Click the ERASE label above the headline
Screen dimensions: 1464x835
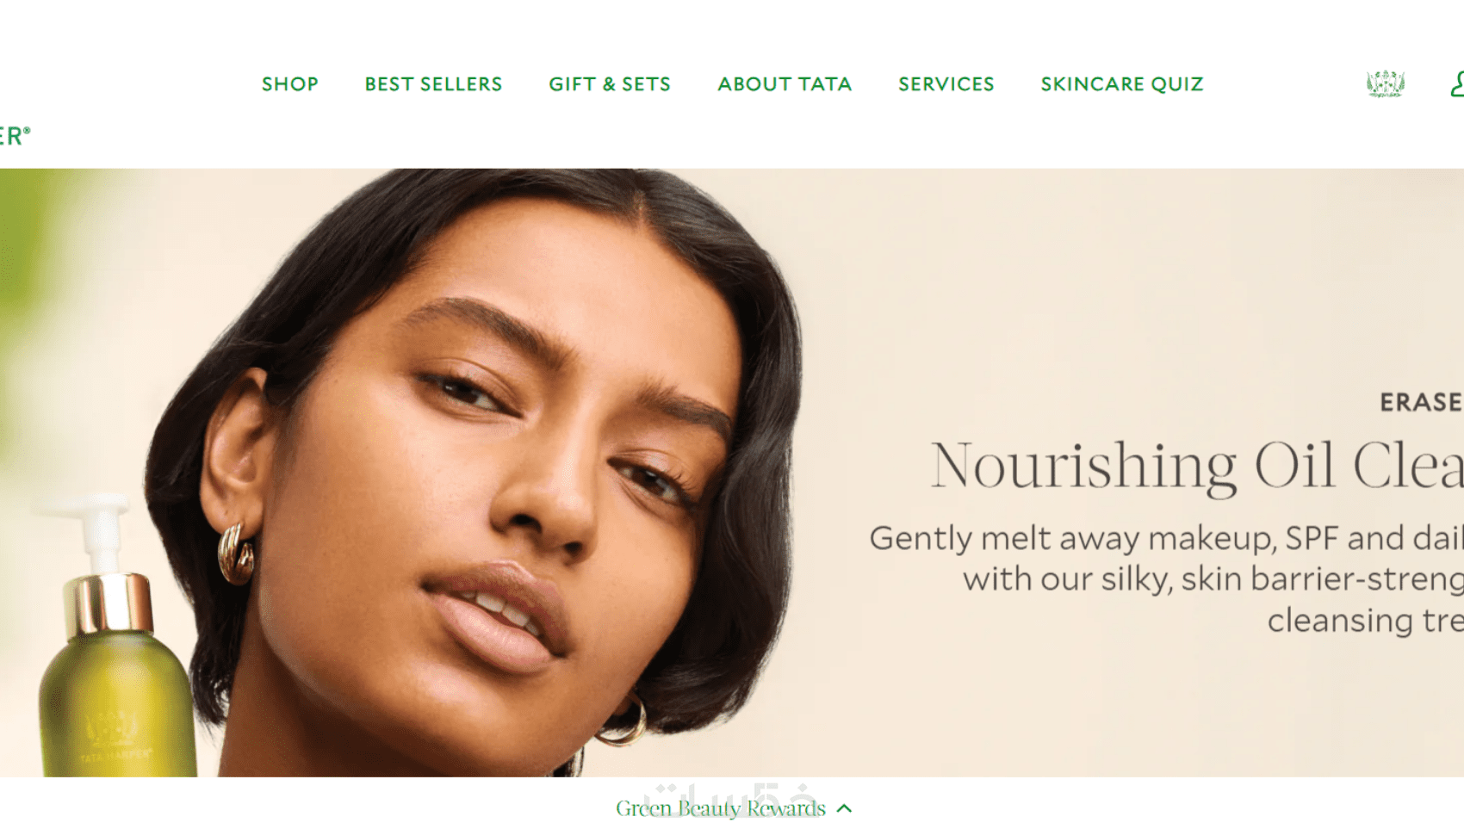pos(1422,402)
